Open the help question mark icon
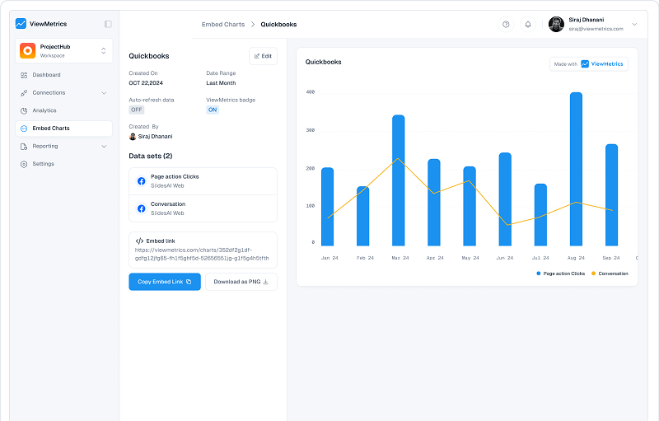659x421 pixels. point(506,25)
